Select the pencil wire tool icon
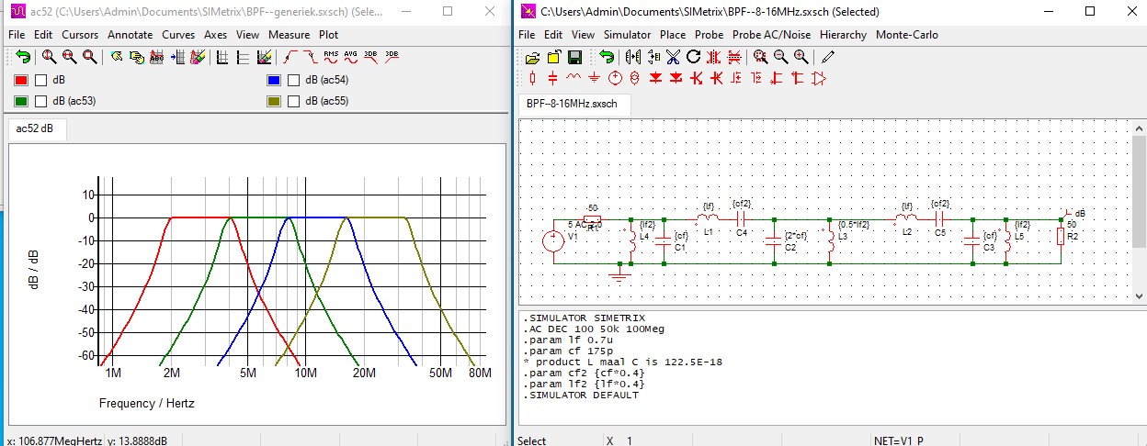Image resolution: width=1147 pixels, height=446 pixels. (x=828, y=57)
